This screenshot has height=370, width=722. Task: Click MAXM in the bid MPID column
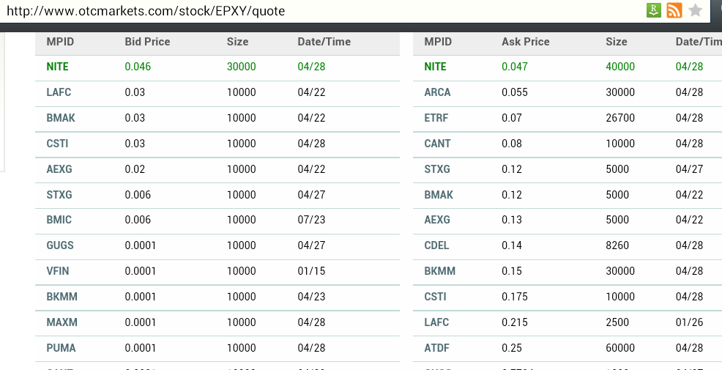(x=62, y=322)
